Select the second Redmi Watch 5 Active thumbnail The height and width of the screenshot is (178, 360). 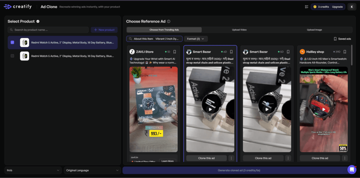(x=25, y=56)
